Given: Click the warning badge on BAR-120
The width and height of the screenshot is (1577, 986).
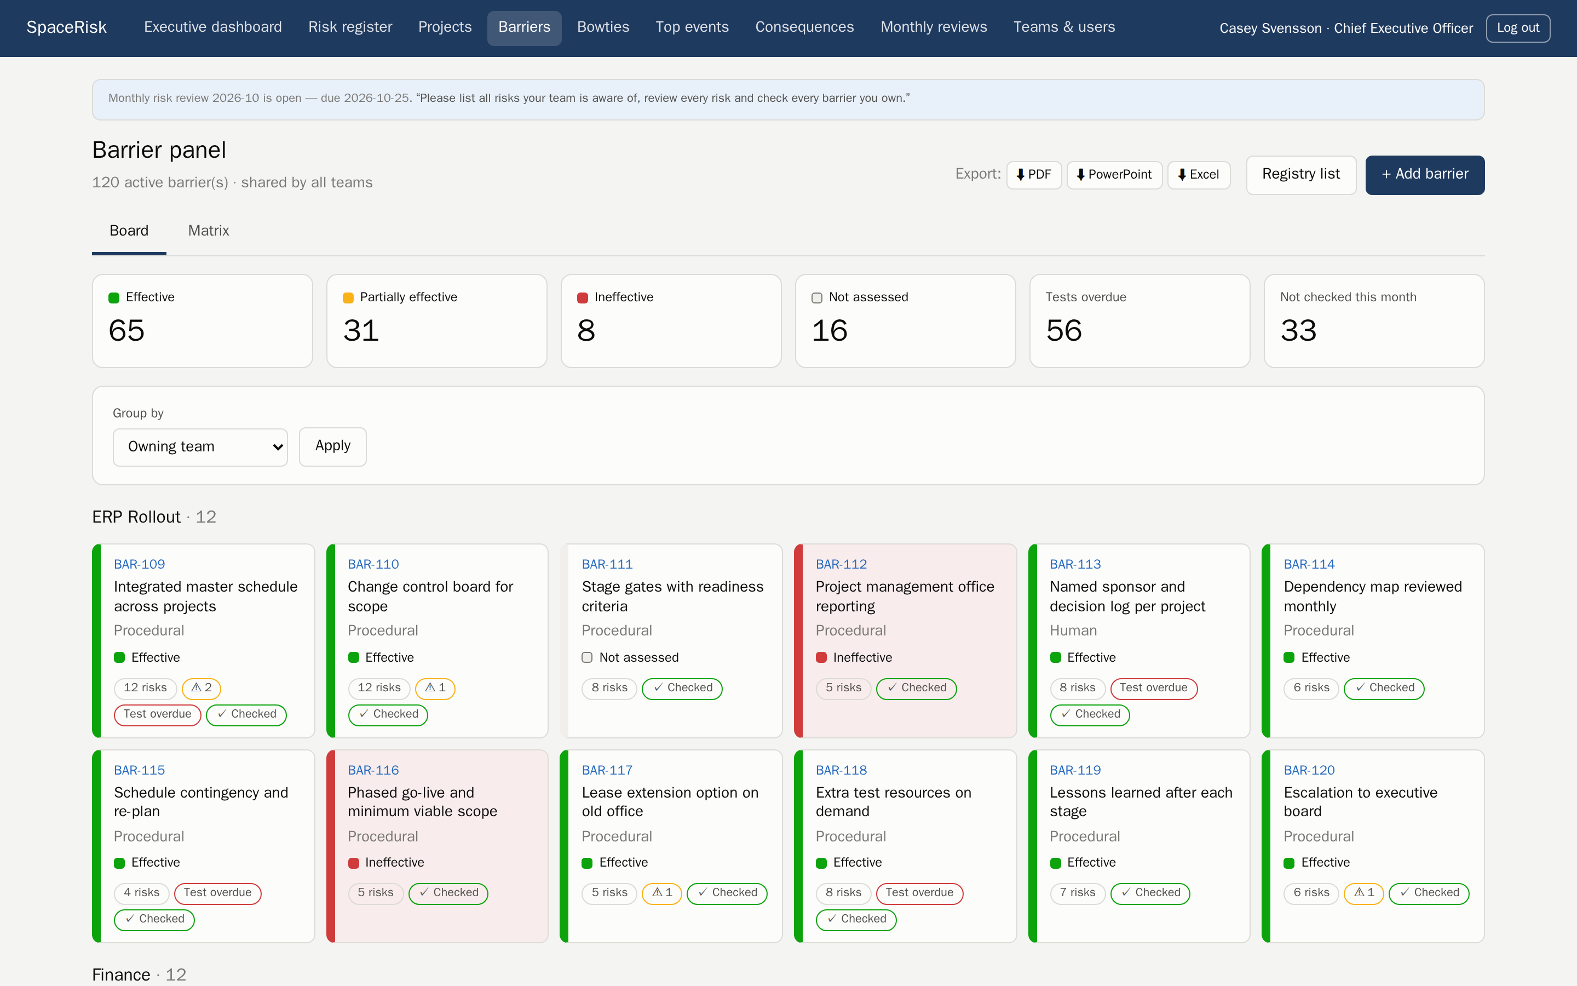Looking at the screenshot, I should tap(1364, 893).
